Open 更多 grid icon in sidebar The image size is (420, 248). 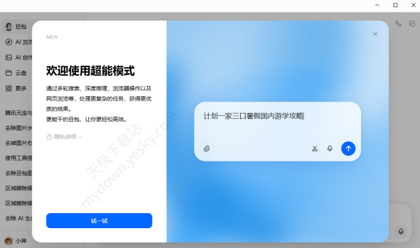[x=8, y=88]
